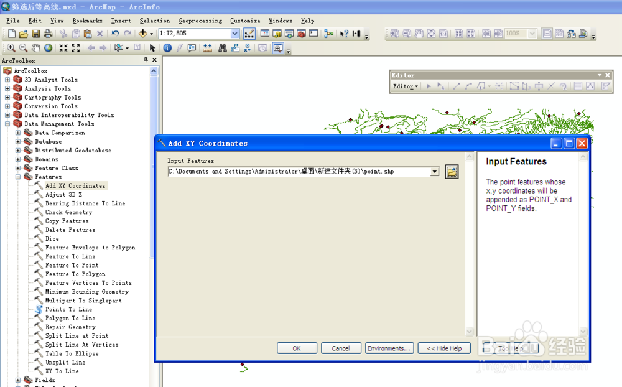Image resolution: width=622 pixels, height=387 pixels.
Task: Open the Python window icon
Action: 313,34
